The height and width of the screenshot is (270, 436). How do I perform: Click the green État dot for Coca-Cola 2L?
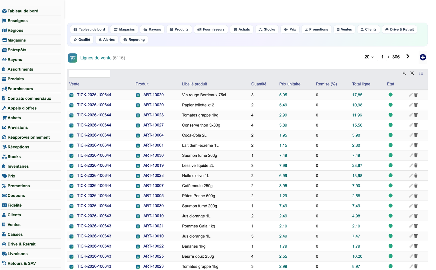click(390, 135)
